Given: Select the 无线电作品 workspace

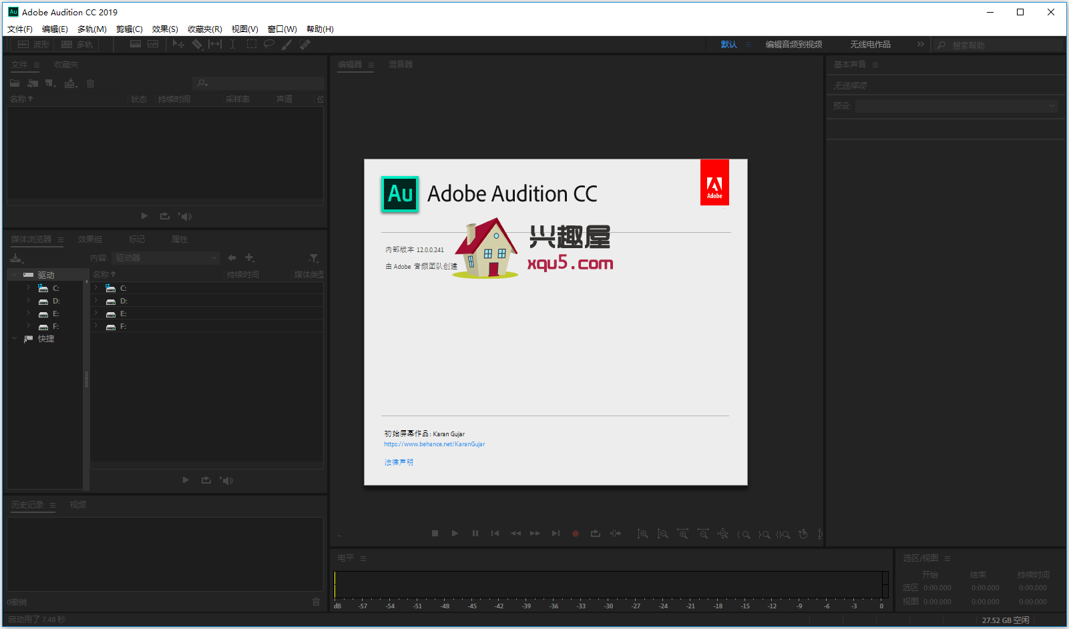Looking at the screenshot, I should [x=870, y=45].
